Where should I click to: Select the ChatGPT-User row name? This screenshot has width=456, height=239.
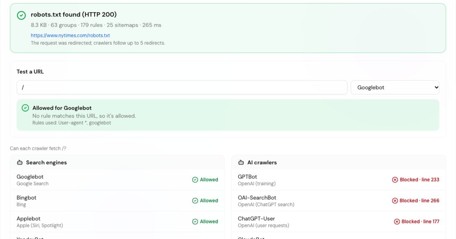click(256, 219)
